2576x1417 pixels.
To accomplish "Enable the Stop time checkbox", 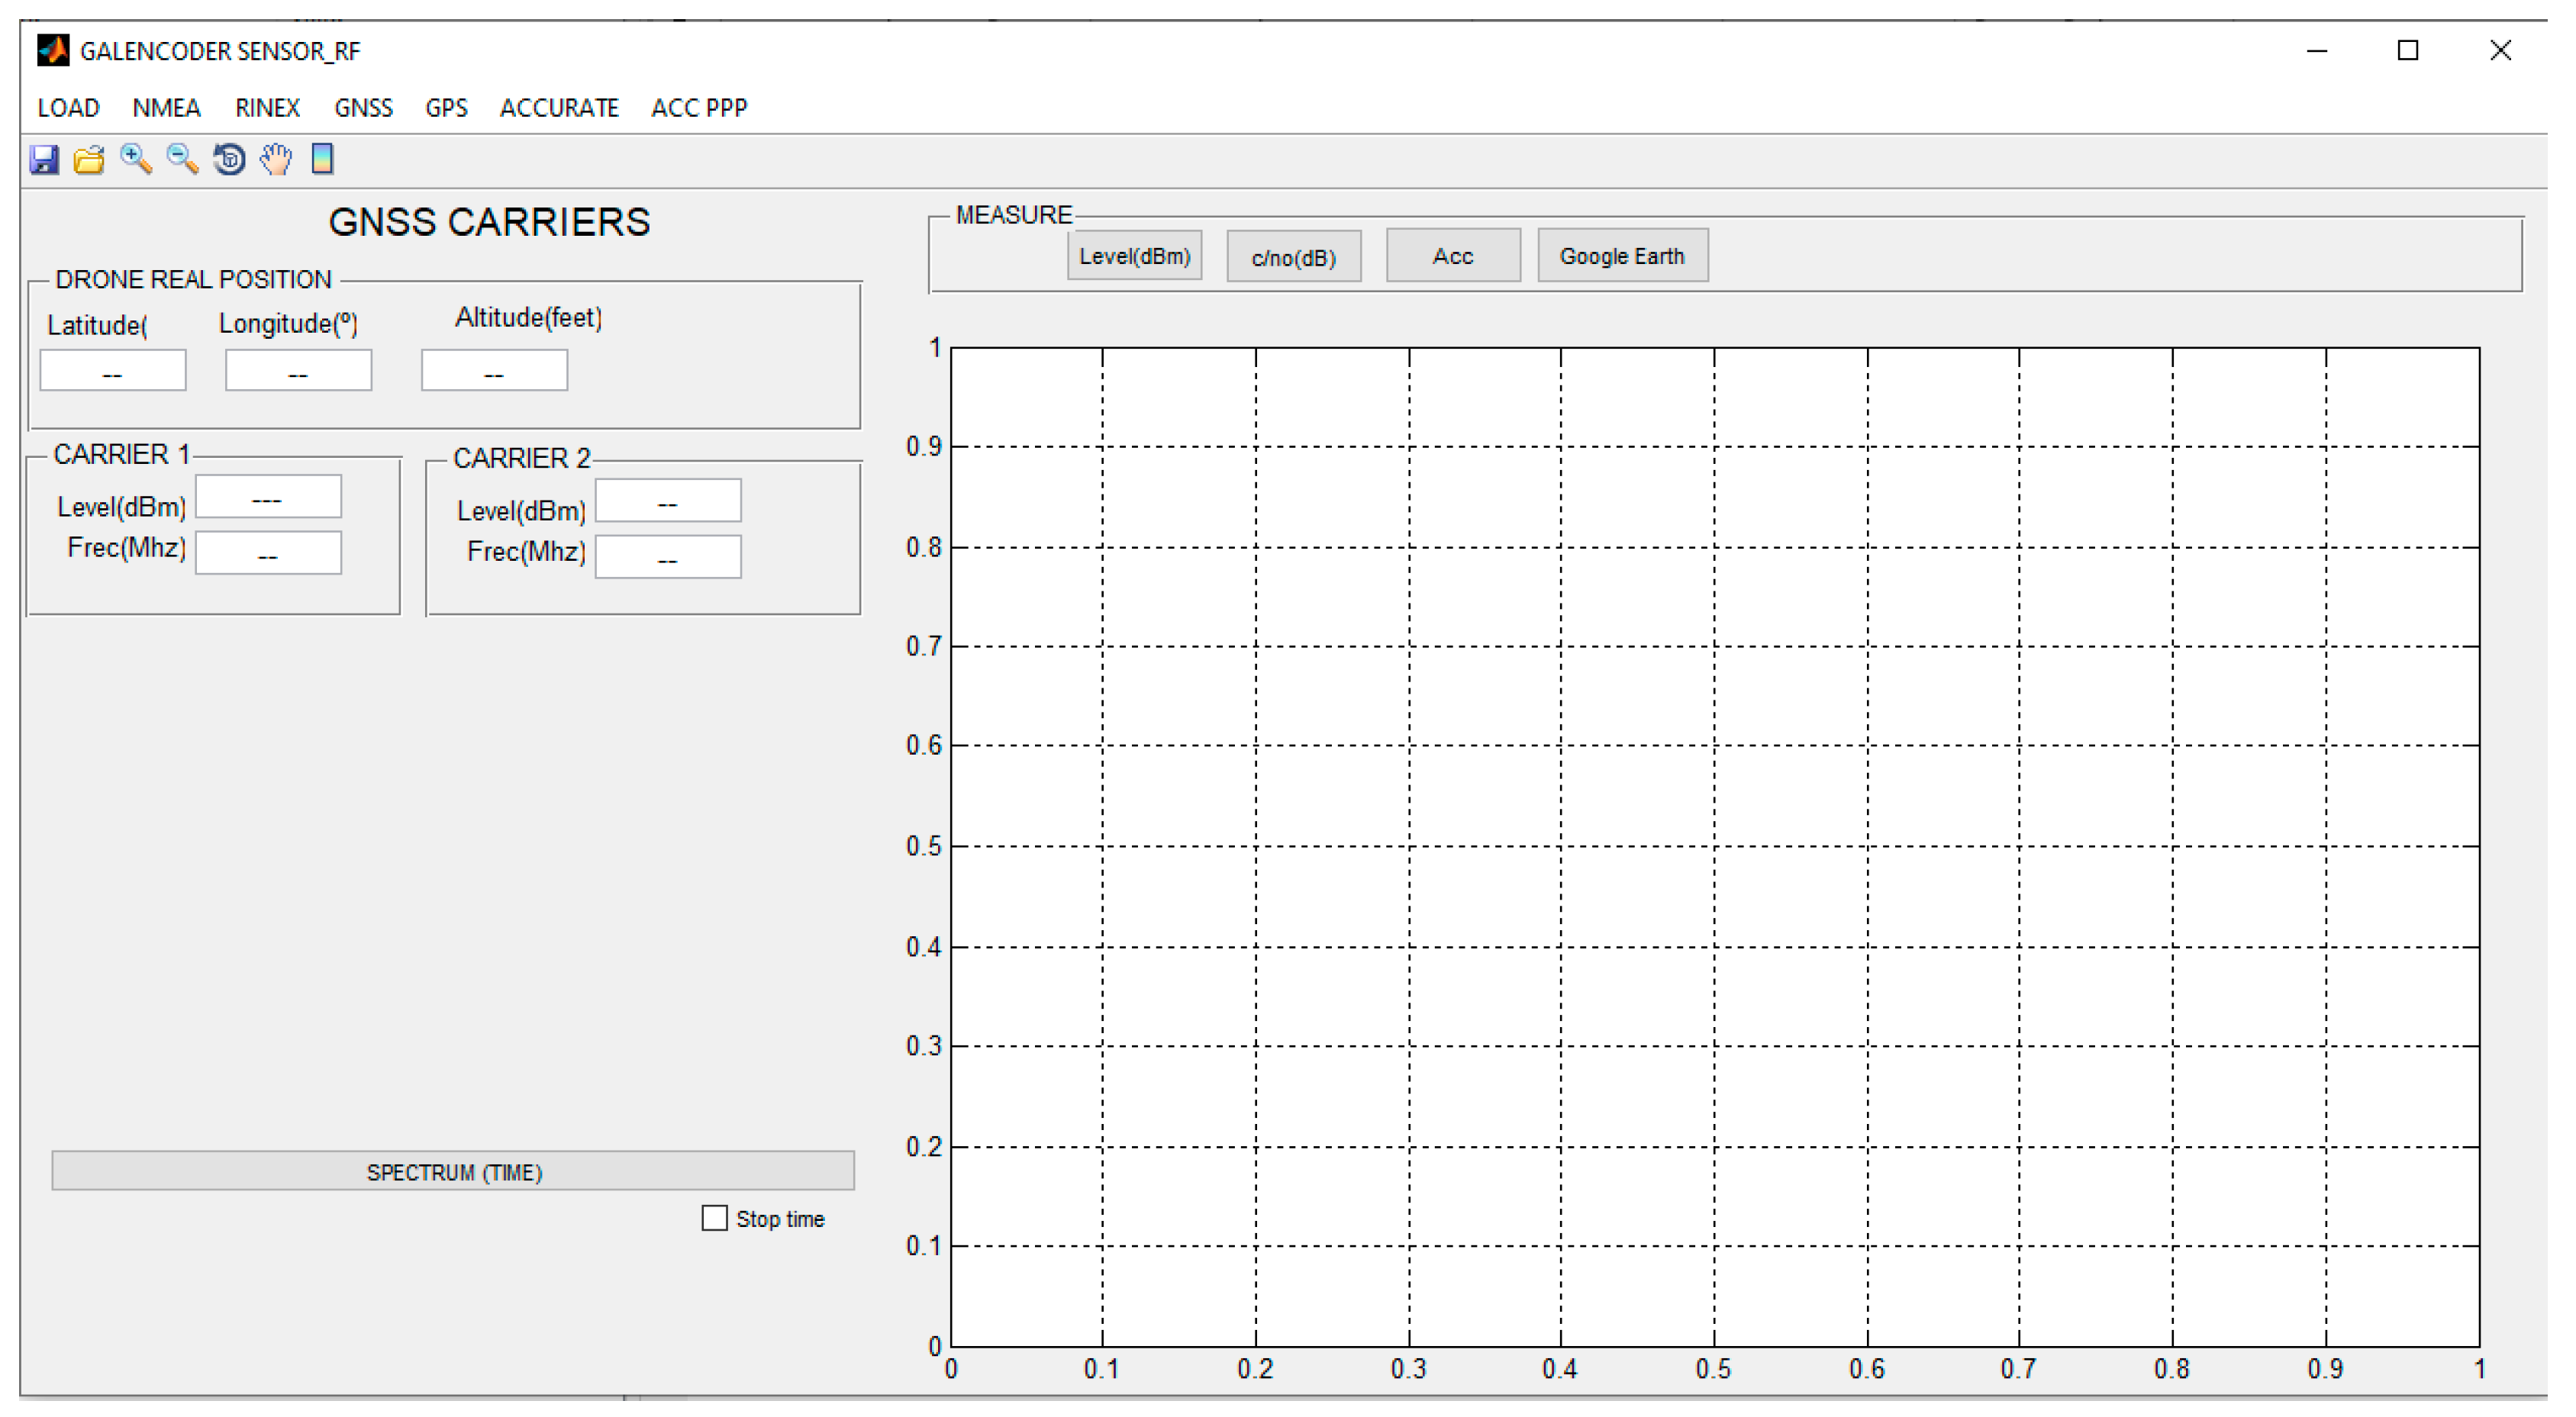I will click(x=716, y=1217).
